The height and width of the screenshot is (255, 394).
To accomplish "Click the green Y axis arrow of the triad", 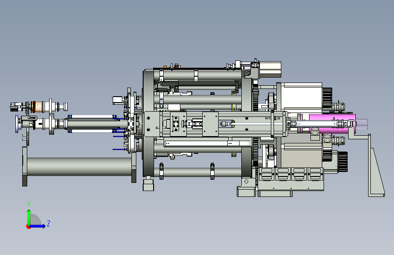I will (x=29, y=217).
